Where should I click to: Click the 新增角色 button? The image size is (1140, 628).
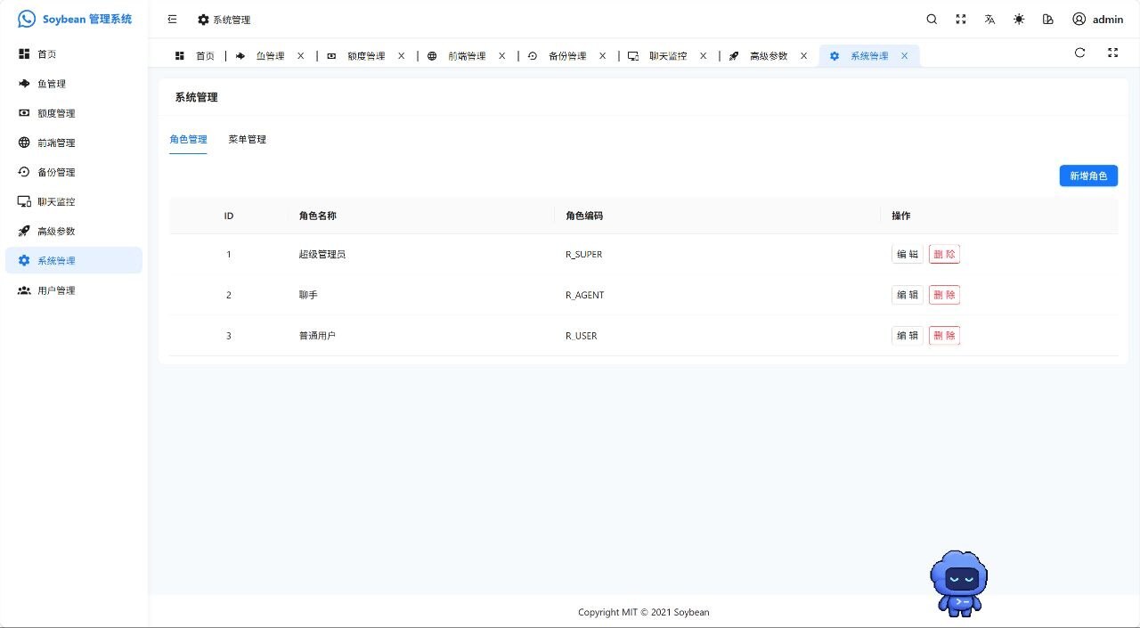[x=1088, y=176]
